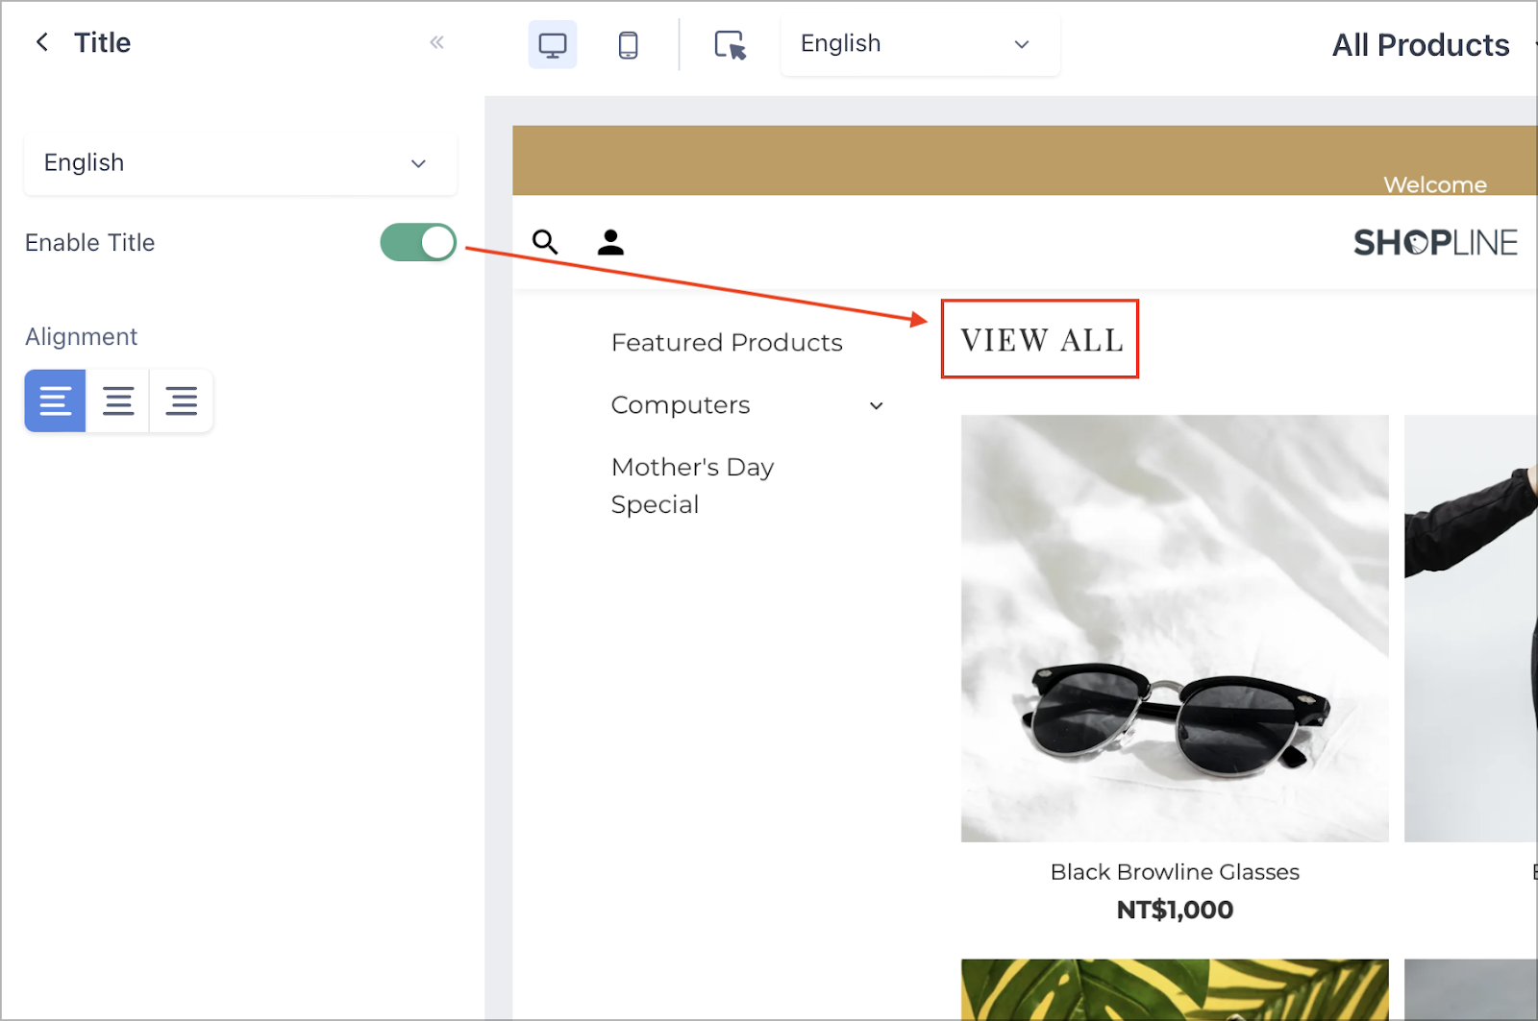Toggle off Enable Title

417,242
